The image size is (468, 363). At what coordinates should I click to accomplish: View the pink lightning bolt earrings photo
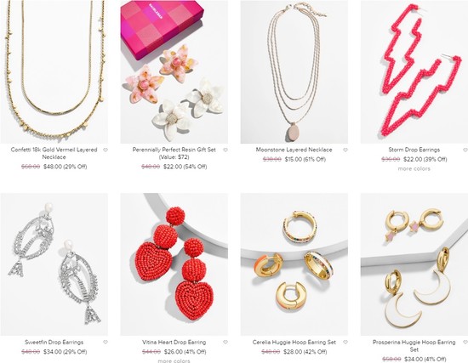[414, 72]
